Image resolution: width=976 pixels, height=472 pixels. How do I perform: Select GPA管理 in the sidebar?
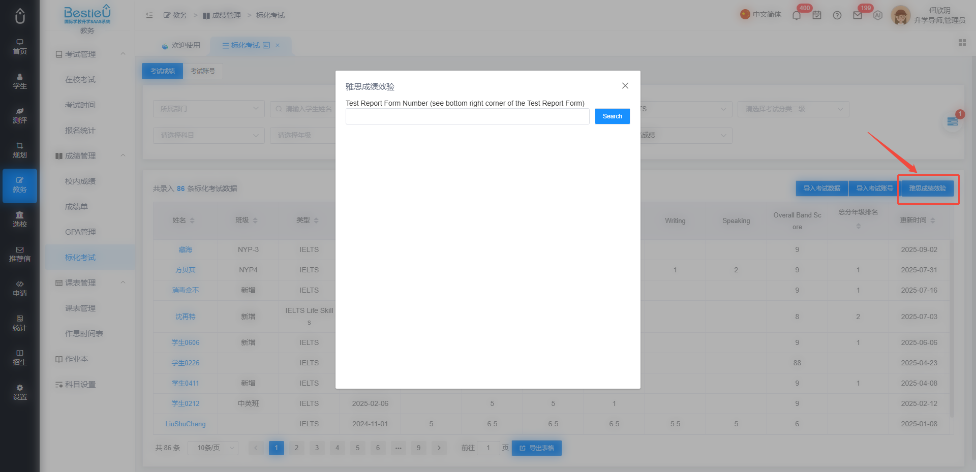(x=80, y=232)
